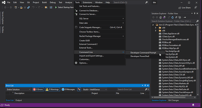Open the Entire Solution scope dropdown
The height and width of the screenshot is (108, 202).
coord(18,90)
